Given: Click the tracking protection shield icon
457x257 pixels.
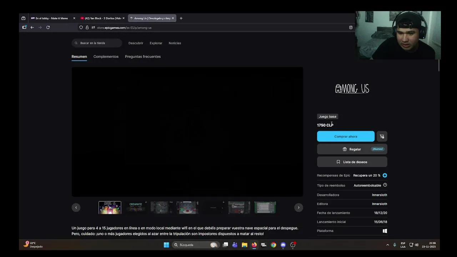Looking at the screenshot, I should pos(81,27).
